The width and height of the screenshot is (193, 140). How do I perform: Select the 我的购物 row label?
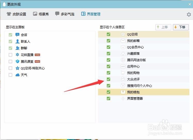tap(133, 73)
